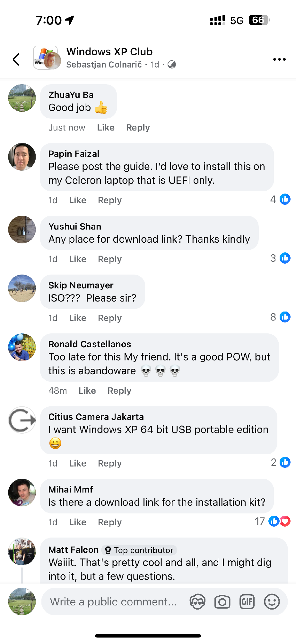This screenshot has width=296, height=643.
Task: Tap the camera icon to attach photo
Action: (222, 602)
